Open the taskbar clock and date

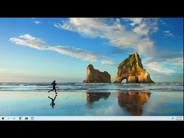[179, 118]
